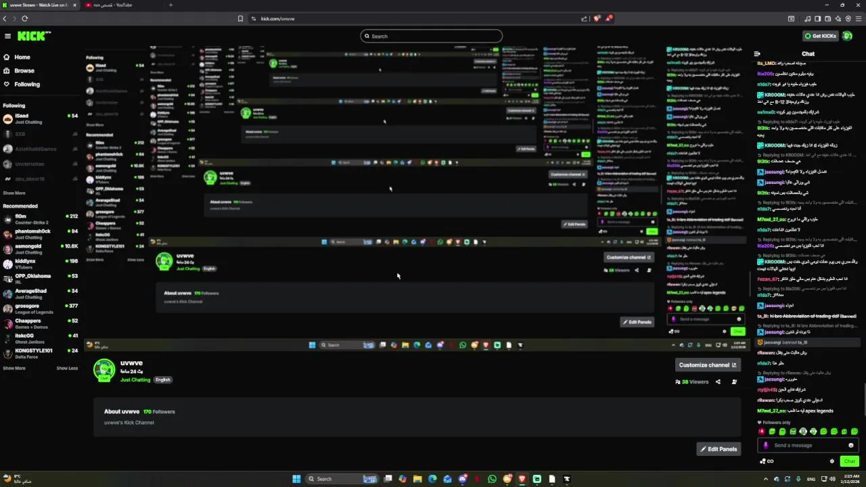Open chat settings gear icon

[x=832, y=461]
